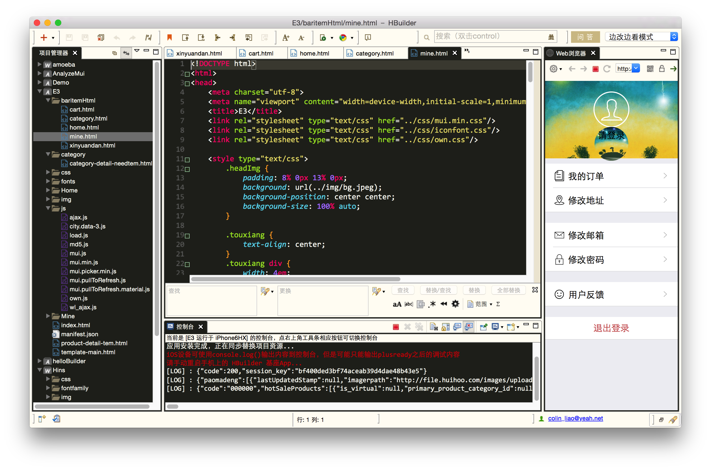Click the increase font size icon

tap(286, 38)
